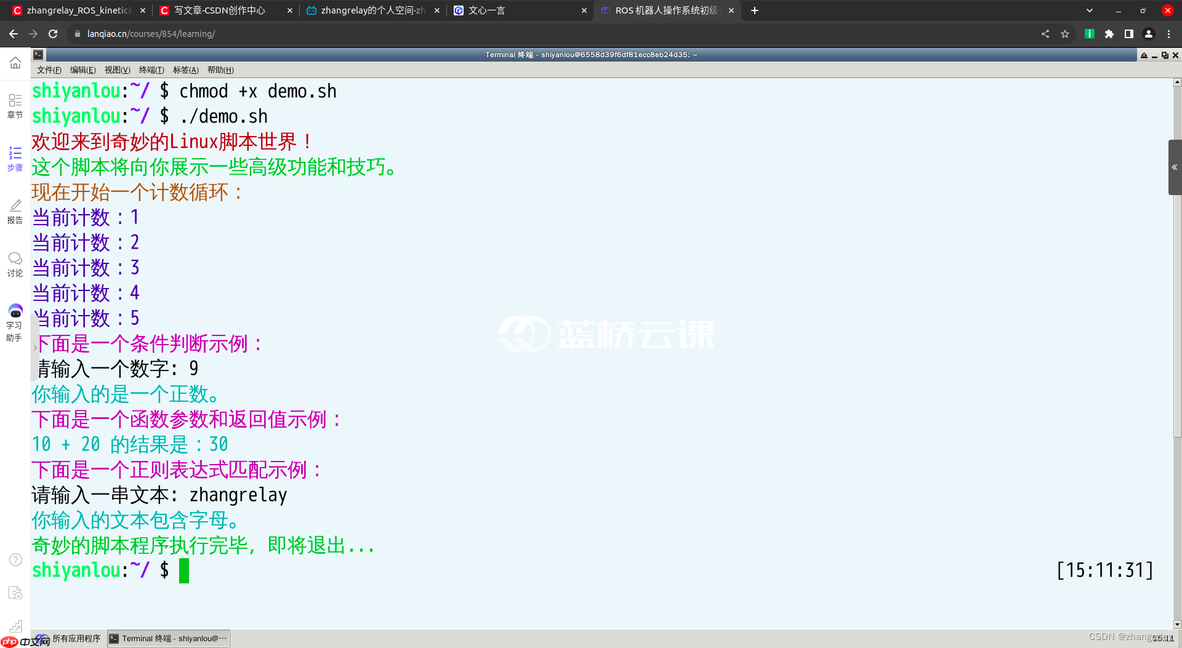Click the '你输入的是一个正数' line

pos(126,394)
